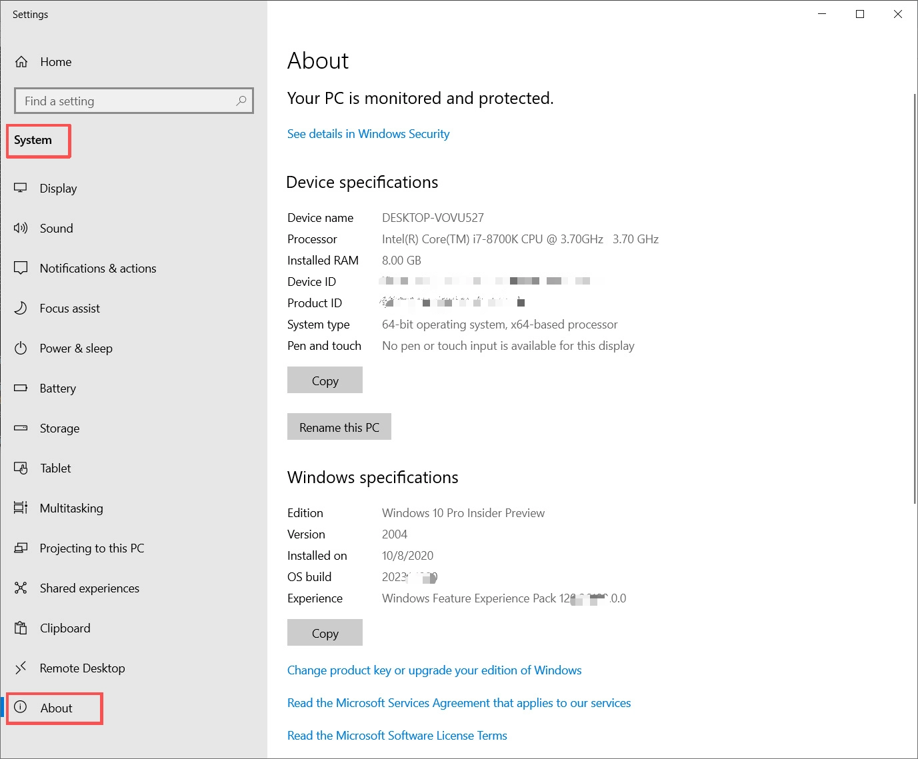Open the Microsoft Software License Terms link
The width and height of the screenshot is (918, 759).
pos(397,736)
